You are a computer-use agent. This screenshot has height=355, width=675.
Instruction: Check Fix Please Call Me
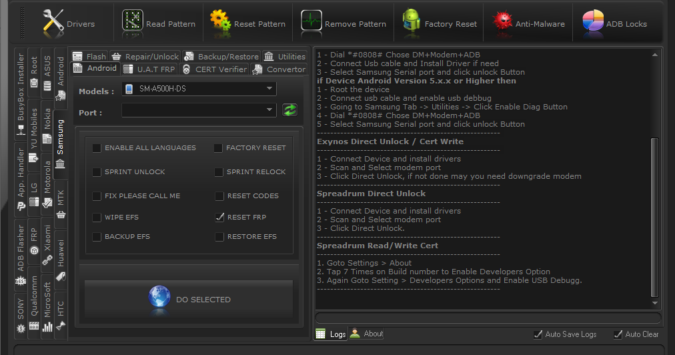97,196
